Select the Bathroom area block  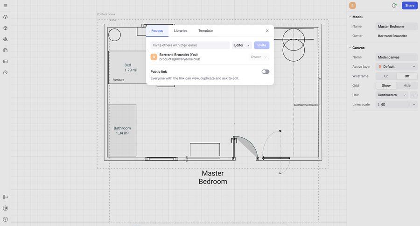point(122,131)
